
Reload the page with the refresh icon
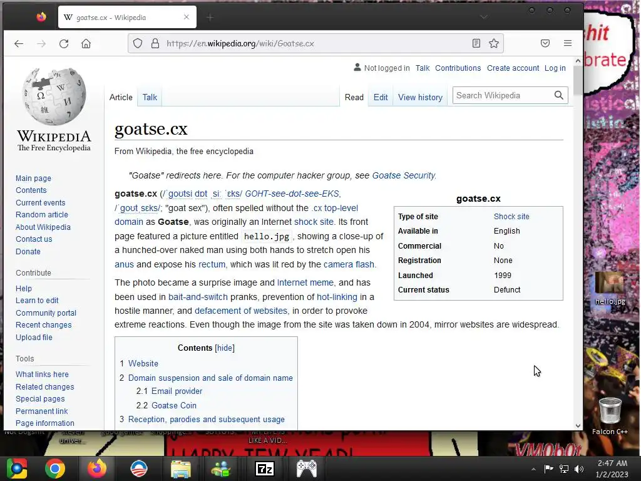pos(64,43)
